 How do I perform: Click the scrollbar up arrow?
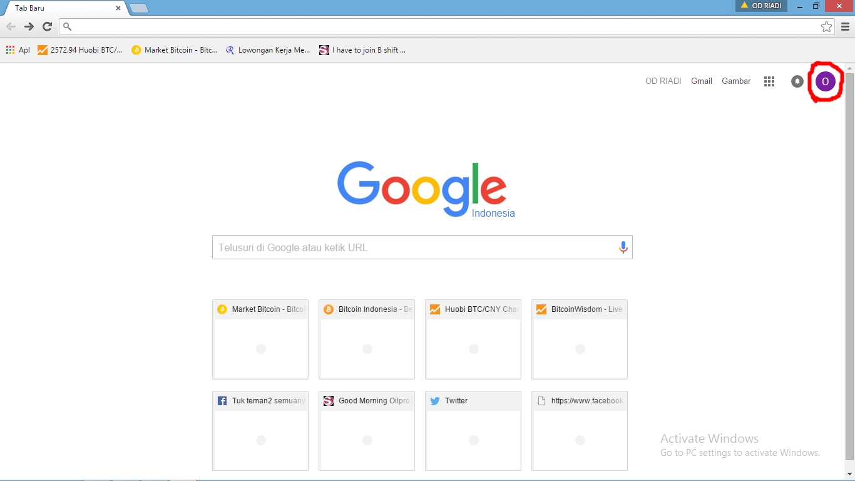click(x=849, y=68)
